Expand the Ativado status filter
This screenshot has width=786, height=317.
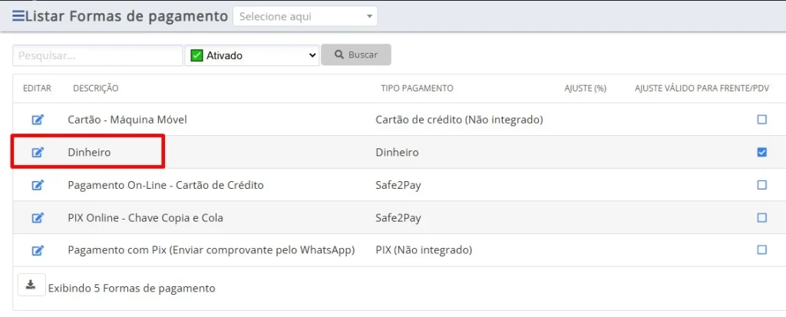point(252,55)
